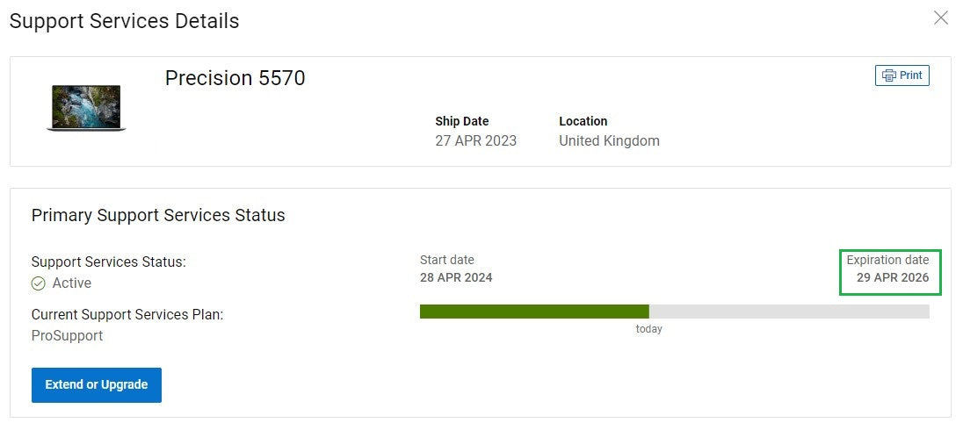
Task: Click the ProSupport plan name
Action: pos(67,335)
